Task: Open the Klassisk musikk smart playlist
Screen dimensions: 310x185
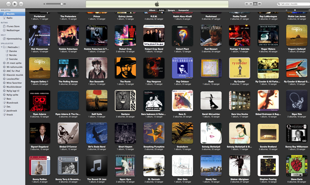Action: (x=12, y=75)
